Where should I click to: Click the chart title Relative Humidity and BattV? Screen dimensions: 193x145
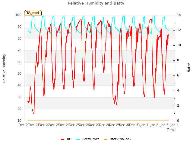(x=96, y=3)
